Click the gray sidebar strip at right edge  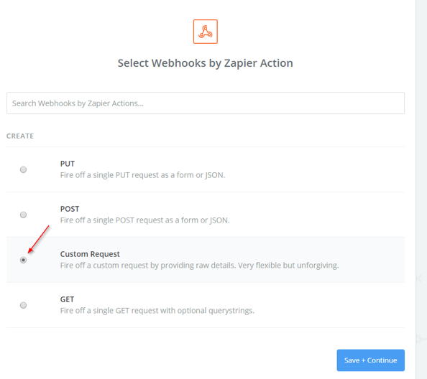click(421, 189)
